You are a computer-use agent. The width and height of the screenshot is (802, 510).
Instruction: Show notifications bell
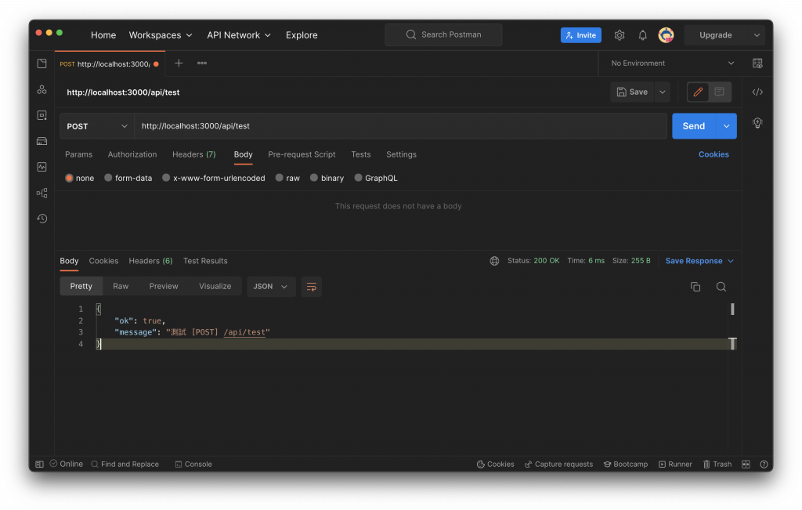pos(642,34)
